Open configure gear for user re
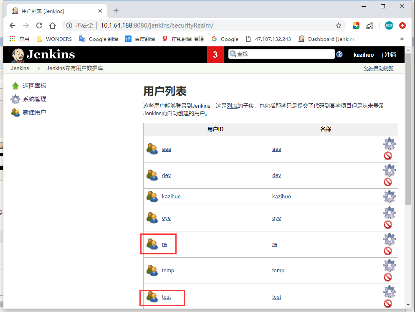Screen dimensions: 415x312 [x=389, y=239]
